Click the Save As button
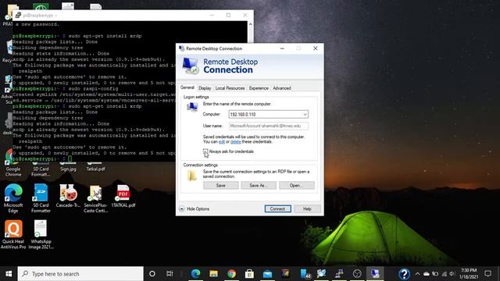 click(x=259, y=186)
